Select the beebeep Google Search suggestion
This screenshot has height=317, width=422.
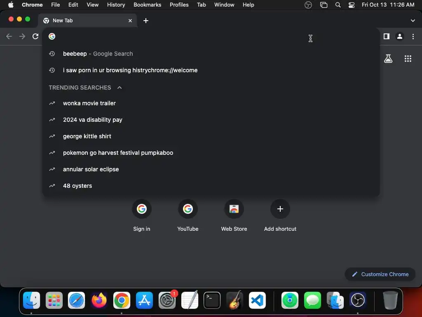[211, 54]
